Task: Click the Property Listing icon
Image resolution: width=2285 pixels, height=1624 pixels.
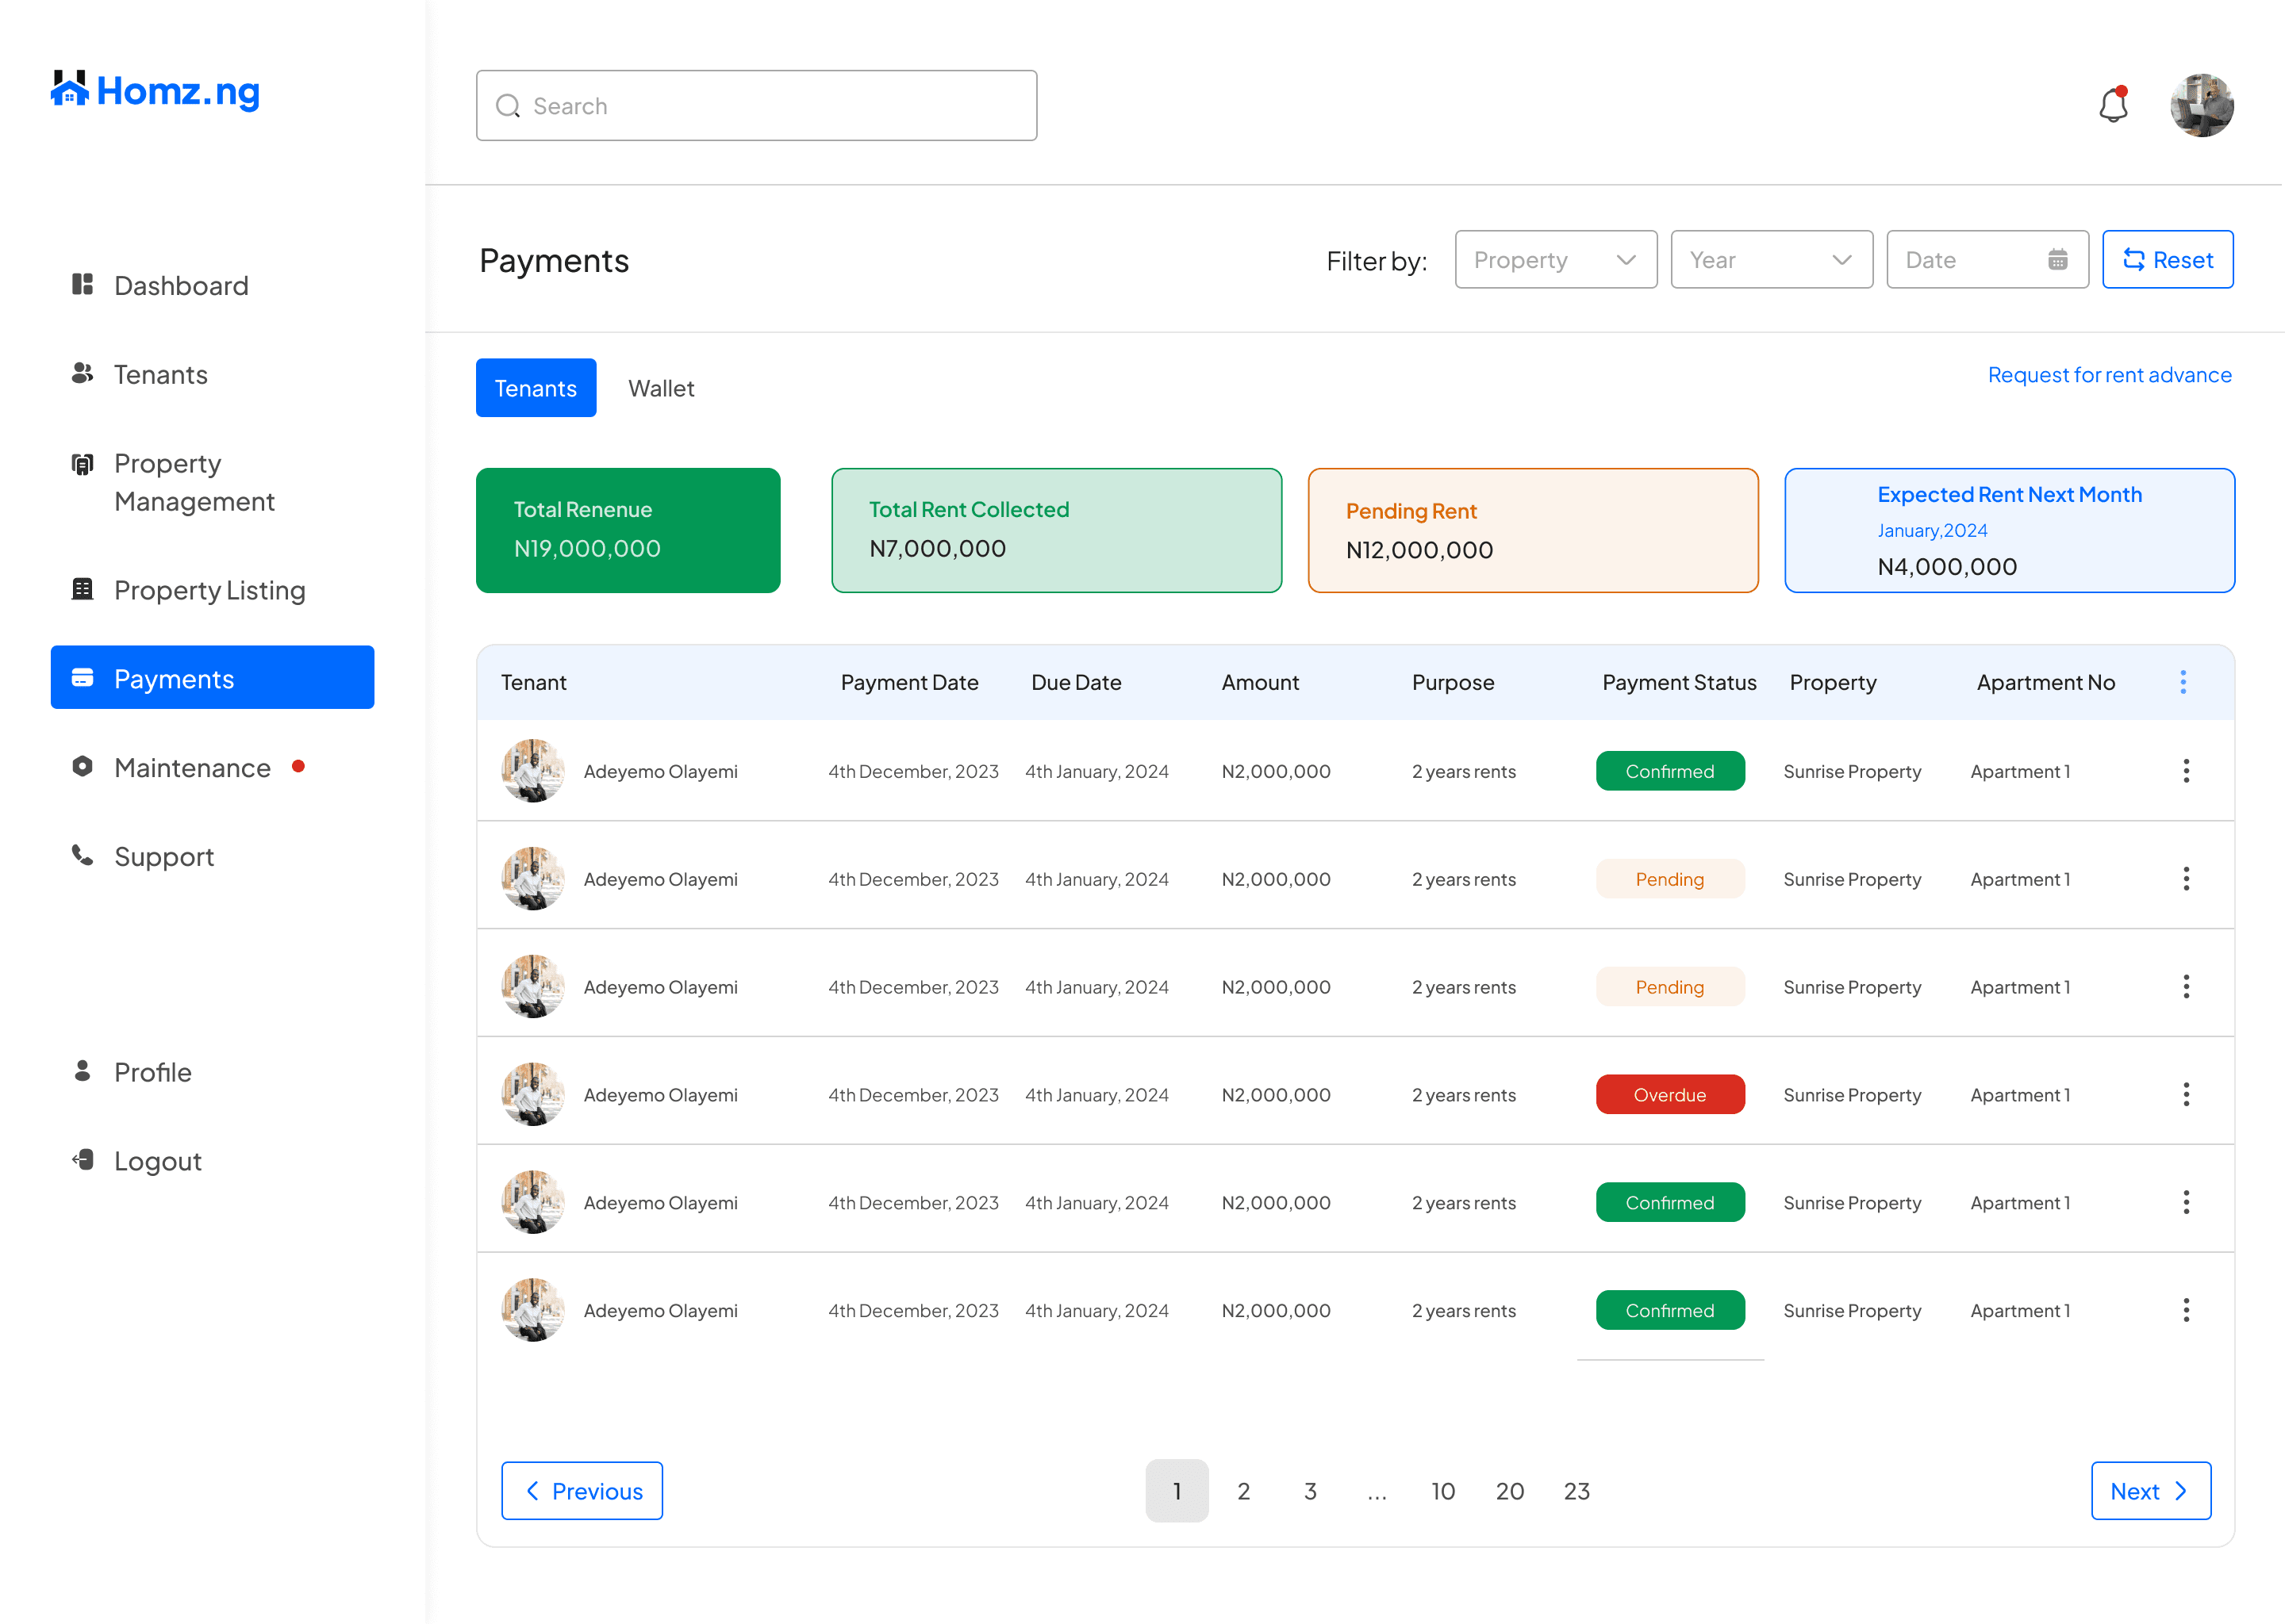Action: [x=82, y=590]
